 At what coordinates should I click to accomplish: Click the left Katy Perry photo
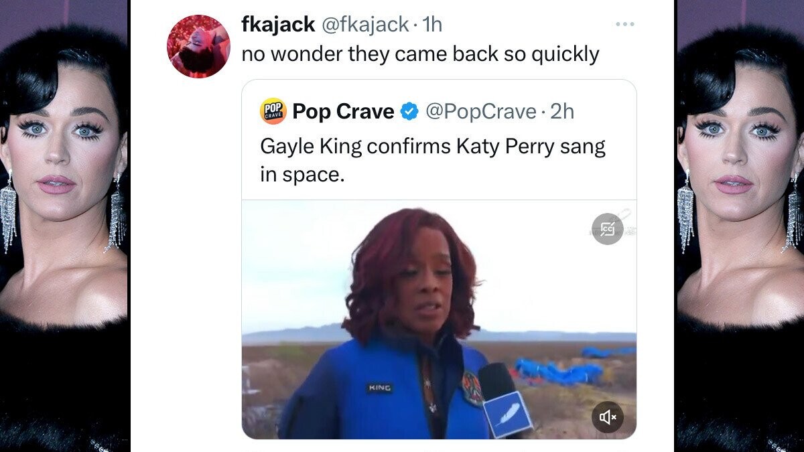pyautogui.click(x=64, y=226)
